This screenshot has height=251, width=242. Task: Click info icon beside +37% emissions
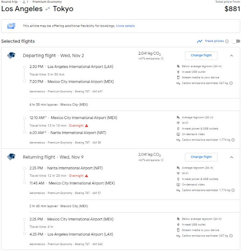click(x=162, y=160)
